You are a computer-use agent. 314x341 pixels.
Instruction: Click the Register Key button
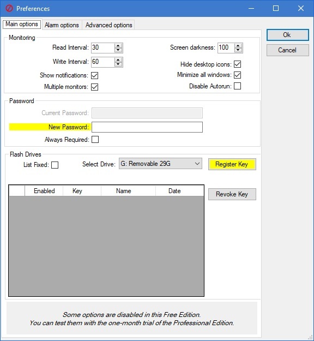tap(232, 164)
